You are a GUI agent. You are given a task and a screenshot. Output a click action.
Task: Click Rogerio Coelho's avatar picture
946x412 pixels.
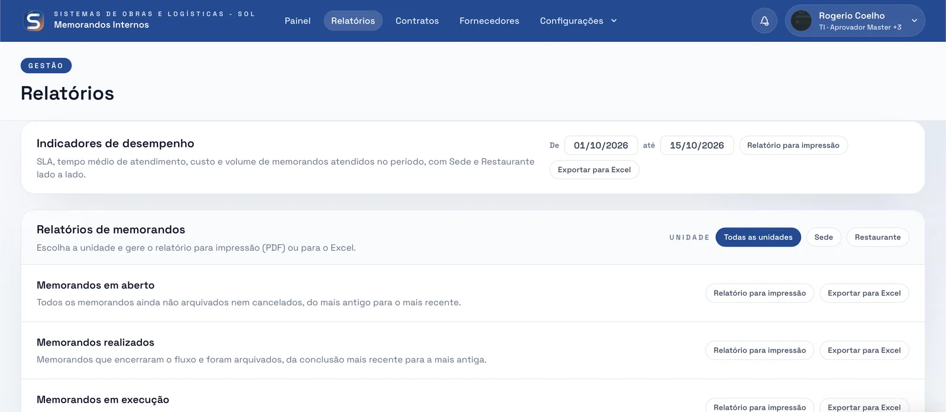801,21
